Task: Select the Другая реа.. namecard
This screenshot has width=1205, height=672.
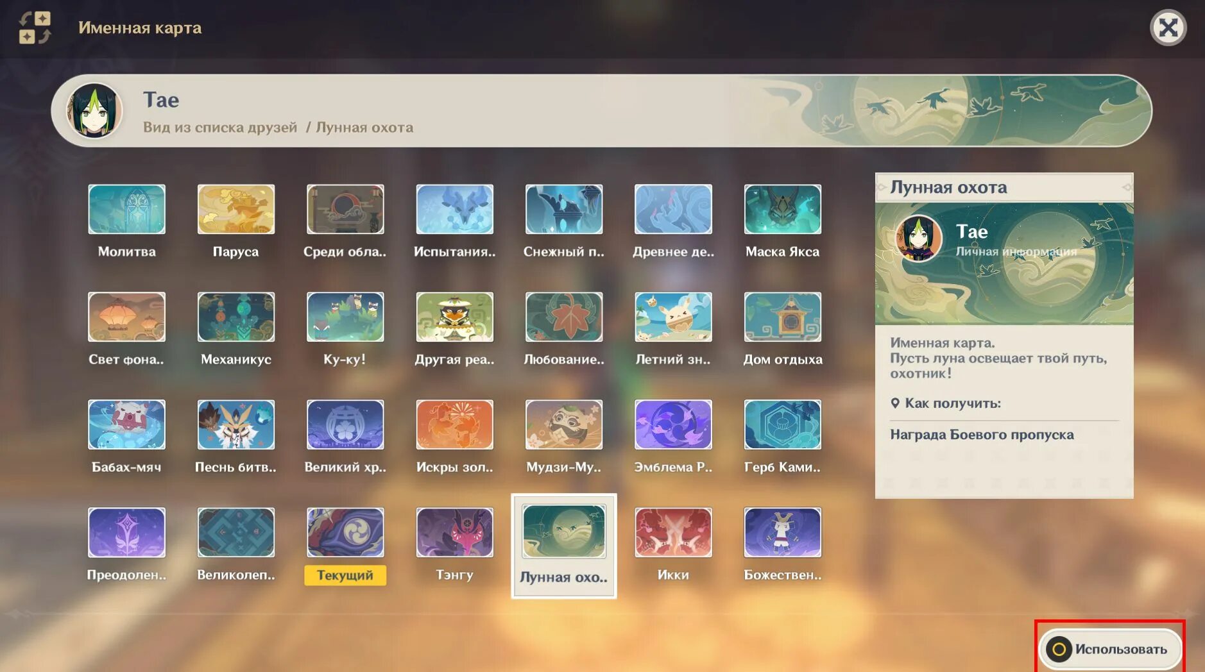Action: click(454, 317)
